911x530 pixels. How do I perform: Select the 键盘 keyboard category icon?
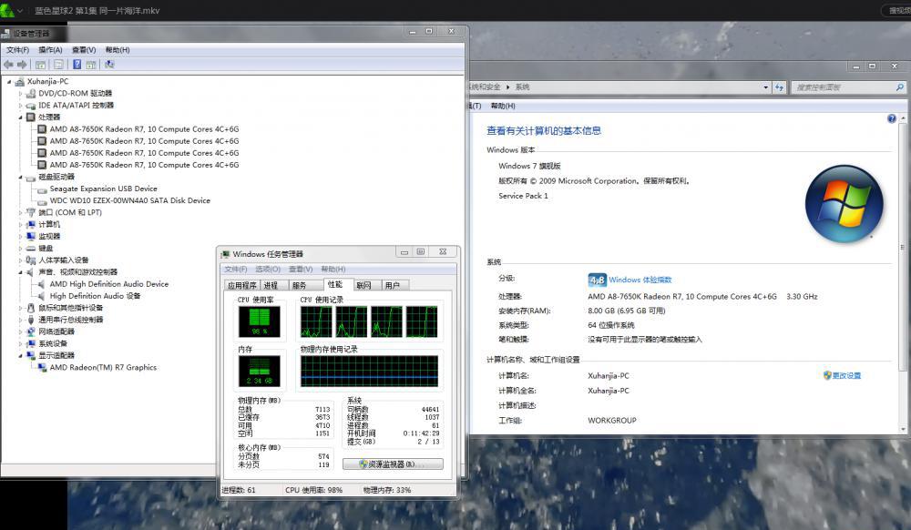point(31,249)
